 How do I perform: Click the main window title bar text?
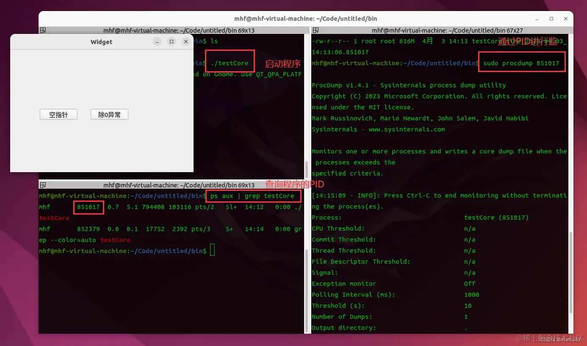[306, 19]
